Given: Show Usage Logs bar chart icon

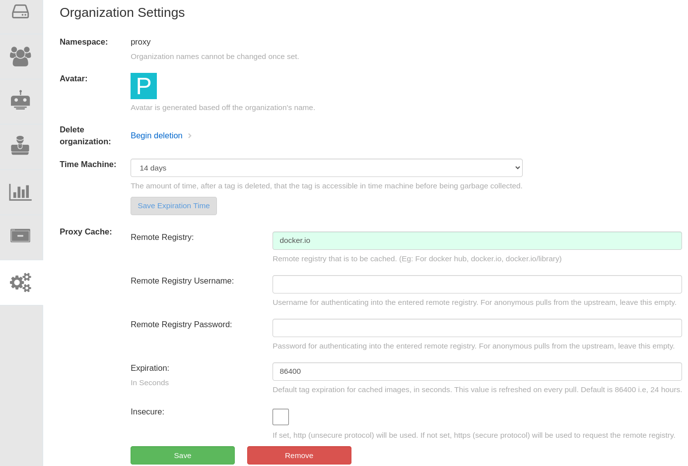Looking at the screenshot, I should 20,192.
